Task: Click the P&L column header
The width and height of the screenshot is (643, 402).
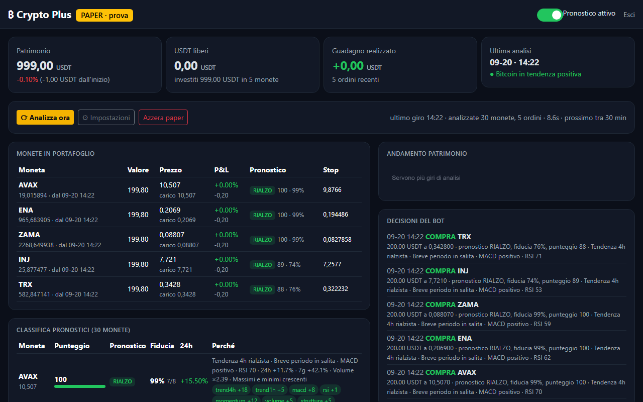Action: pyautogui.click(x=222, y=170)
